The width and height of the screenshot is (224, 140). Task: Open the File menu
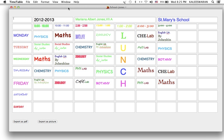(x=28, y=2)
